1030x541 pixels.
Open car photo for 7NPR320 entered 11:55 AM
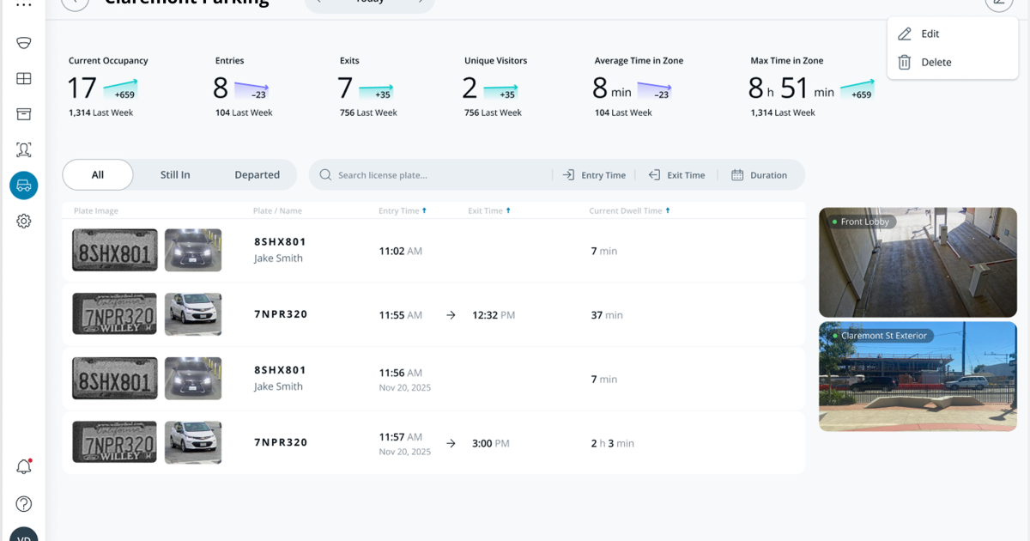(193, 314)
